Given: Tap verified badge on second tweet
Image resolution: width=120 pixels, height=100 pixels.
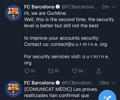Looking at the screenshot, I should tap(58, 83).
